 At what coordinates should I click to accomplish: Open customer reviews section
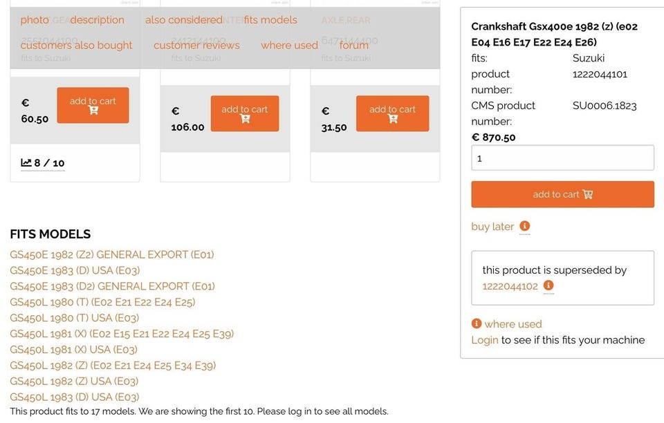point(196,45)
